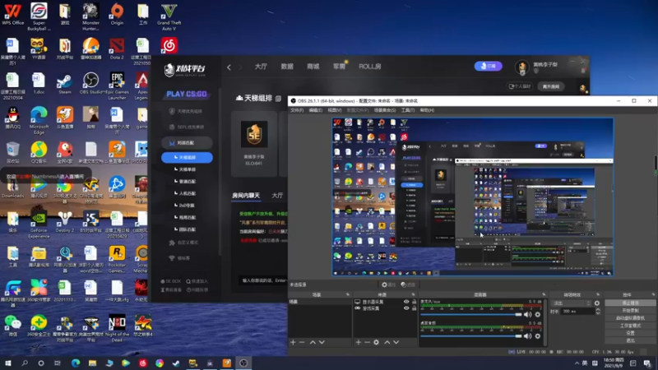
Task: Move scene down with Scenes dock arrow
Action: [322, 342]
